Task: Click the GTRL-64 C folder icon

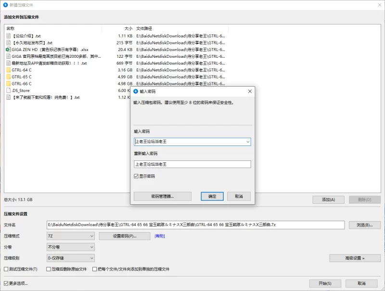Action: tap(8, 70)
